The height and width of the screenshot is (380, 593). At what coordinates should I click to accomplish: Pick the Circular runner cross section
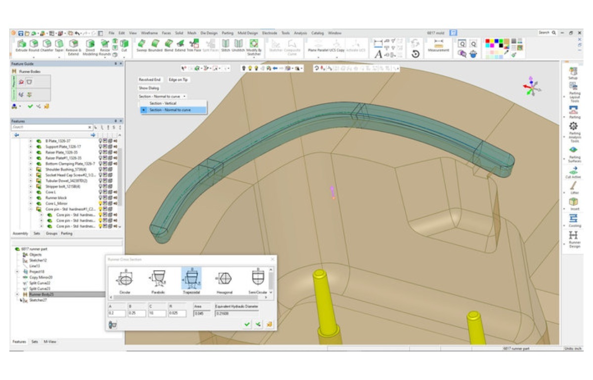tap(125, 282)
